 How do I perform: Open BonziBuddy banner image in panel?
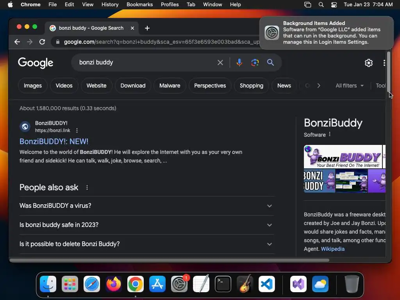click(x=343, y=157)
